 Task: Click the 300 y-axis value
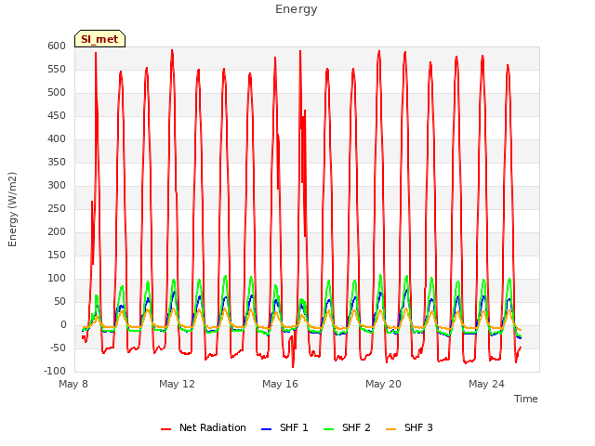pos(57,186)
